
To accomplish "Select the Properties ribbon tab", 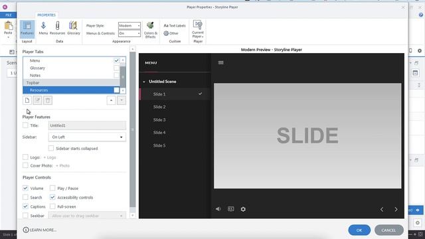I will [x=46, y=15].
